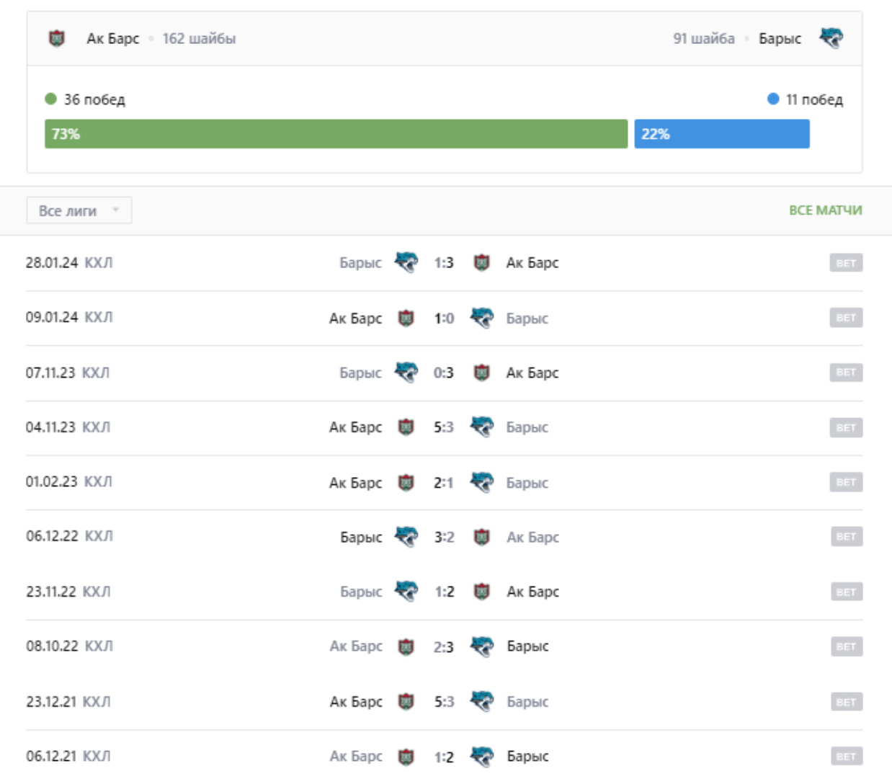Select 'Ак Барс' team name in header
Screen dimensions: 892x784
(112, 39)
